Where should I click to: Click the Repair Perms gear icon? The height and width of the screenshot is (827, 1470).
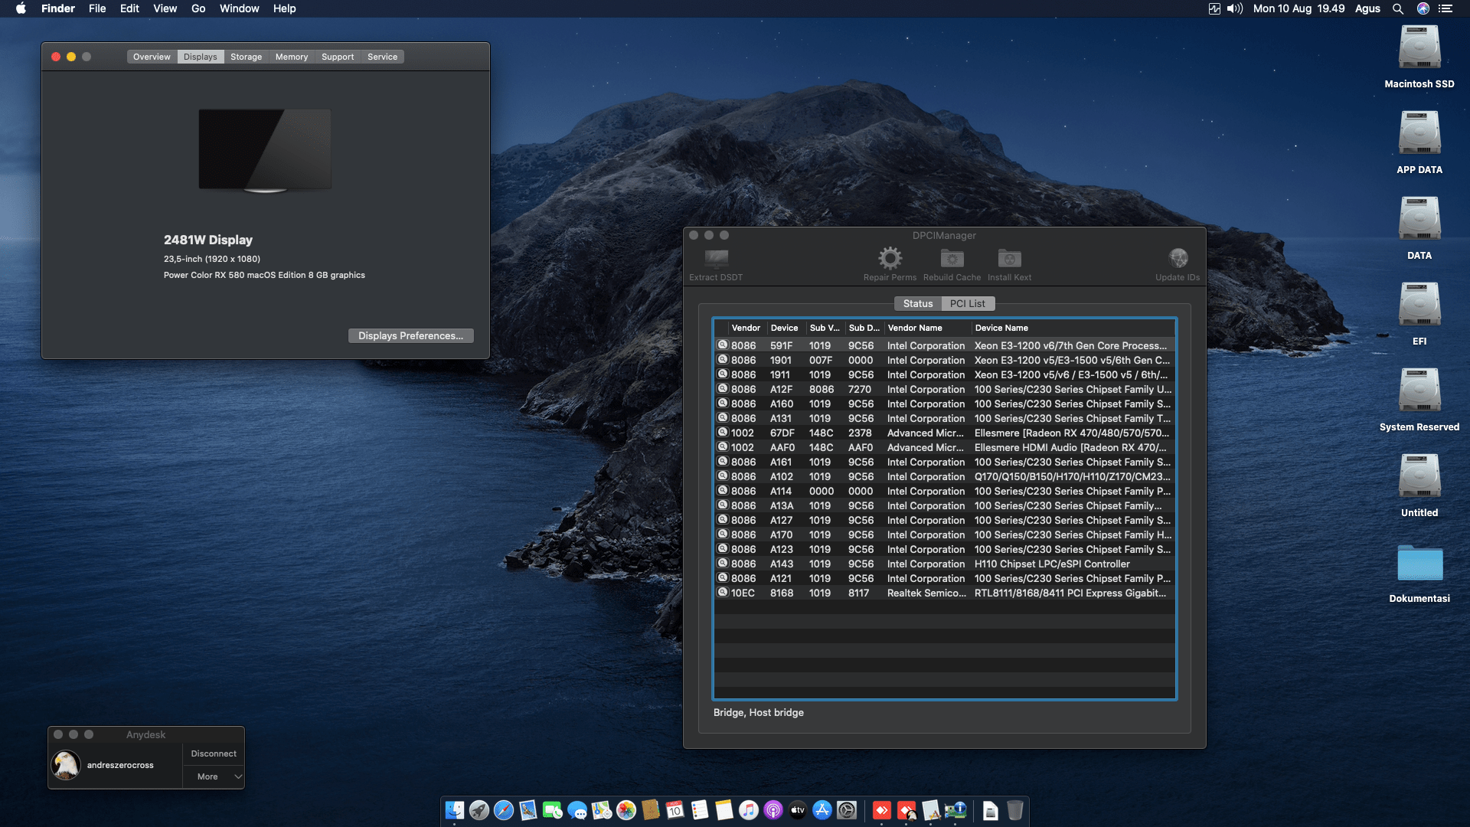[890, 258]
